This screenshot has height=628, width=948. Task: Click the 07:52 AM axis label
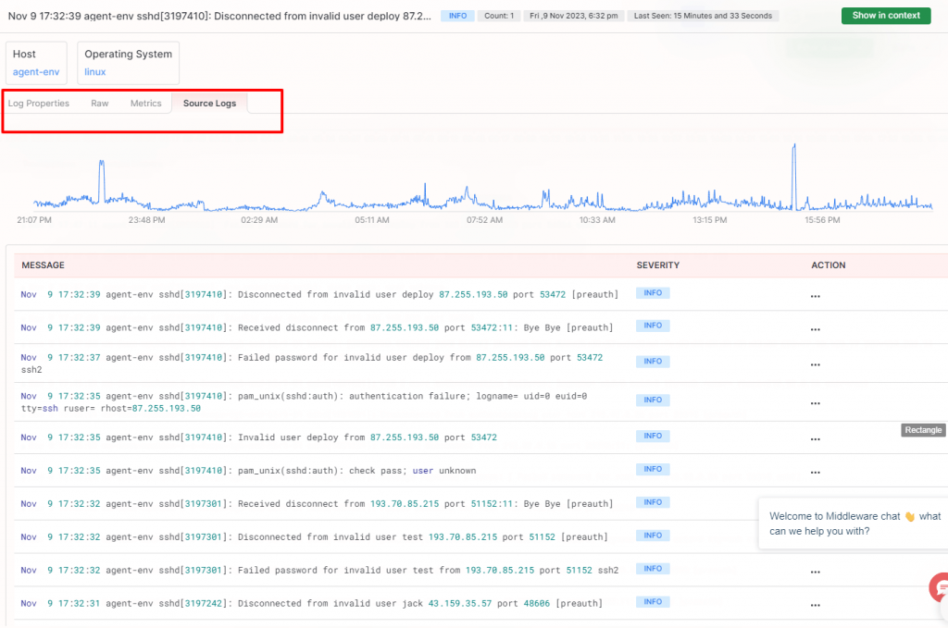click(x=484, y=220)
